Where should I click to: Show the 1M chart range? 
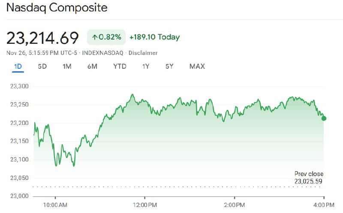[67, 67]
